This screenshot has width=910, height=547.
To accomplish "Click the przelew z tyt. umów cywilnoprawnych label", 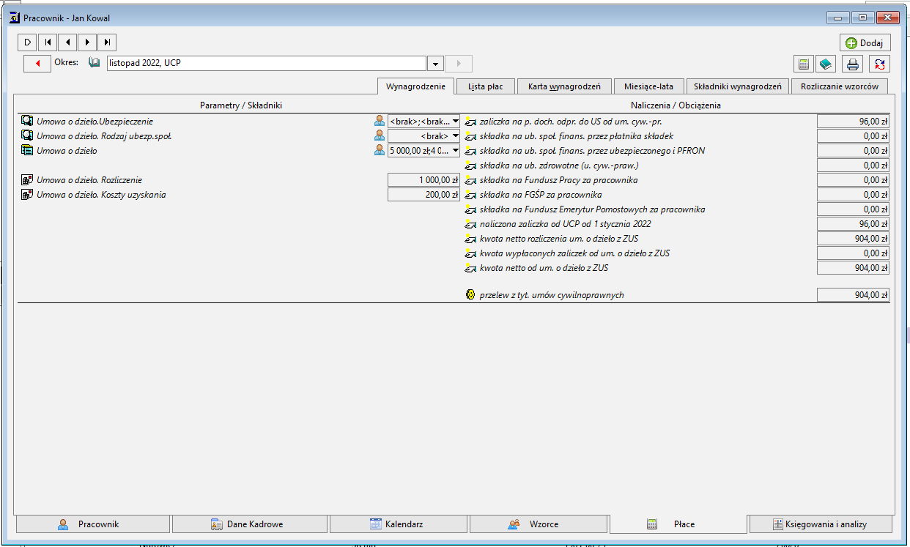I will (552, 296).
